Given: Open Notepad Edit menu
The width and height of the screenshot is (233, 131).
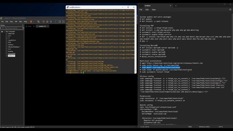Looking at the screenshot, I should [147, 10].
